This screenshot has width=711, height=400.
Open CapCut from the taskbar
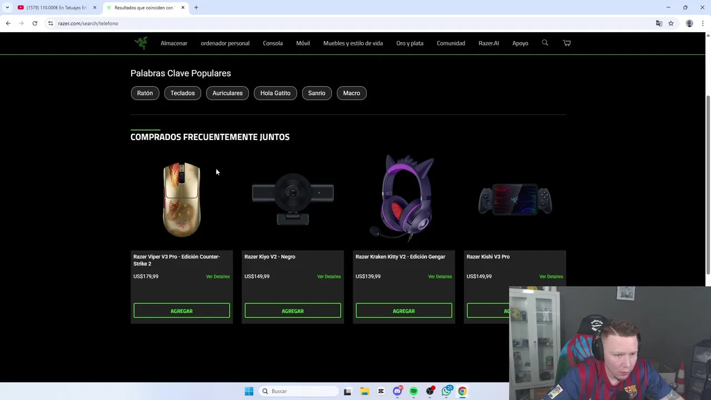point(380,391)
